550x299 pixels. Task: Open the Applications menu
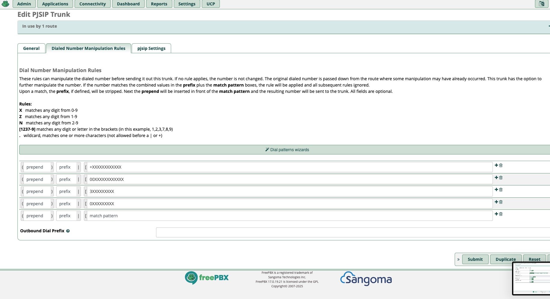[55, 4]
